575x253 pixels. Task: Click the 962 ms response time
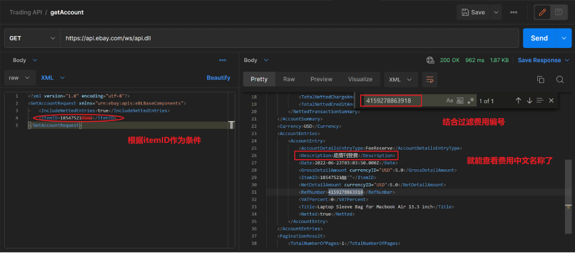point(475,60)
